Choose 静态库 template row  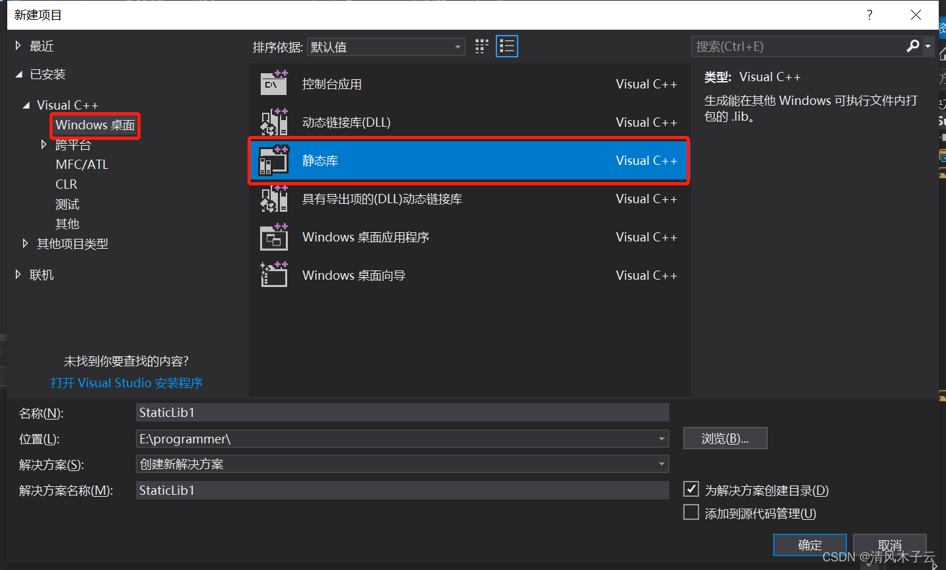[469, 160]
